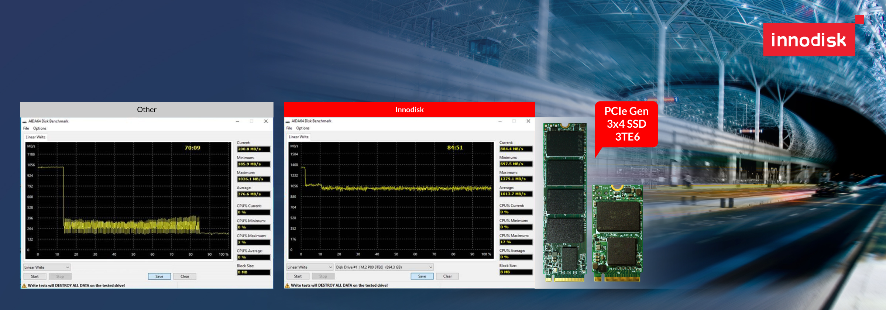Click the Innodisk red header label
The height and width of the screenshot is (310, 886).
click(409, 110)
